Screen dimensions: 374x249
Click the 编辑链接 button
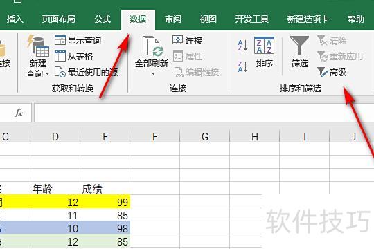click(x=197, y=72)
